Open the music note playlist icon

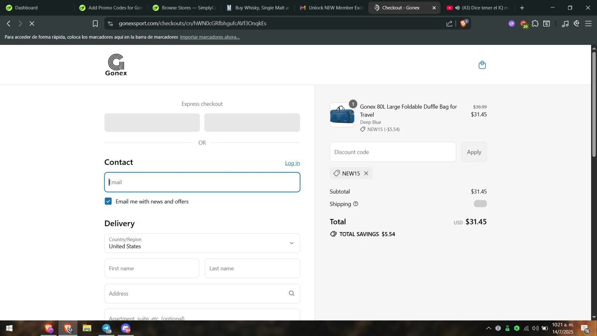pos(565,23)
